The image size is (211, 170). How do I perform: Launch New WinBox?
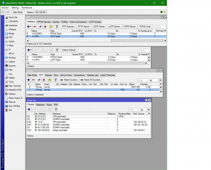pos(14,106)
